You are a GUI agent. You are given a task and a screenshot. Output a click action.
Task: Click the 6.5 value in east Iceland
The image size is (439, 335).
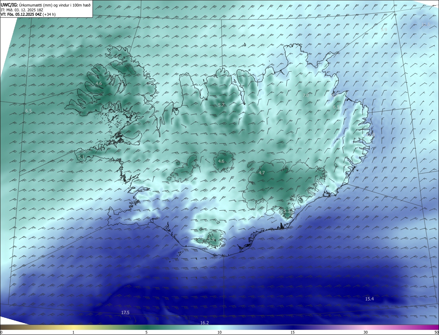tap(336, 107)
